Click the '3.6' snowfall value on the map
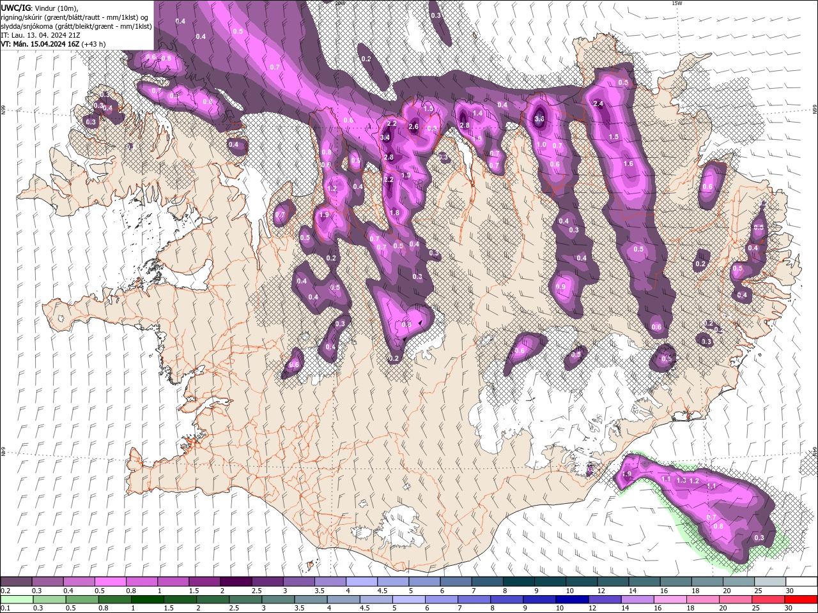The width and height of the screenshot is (818, 613). tap(539, 119)
